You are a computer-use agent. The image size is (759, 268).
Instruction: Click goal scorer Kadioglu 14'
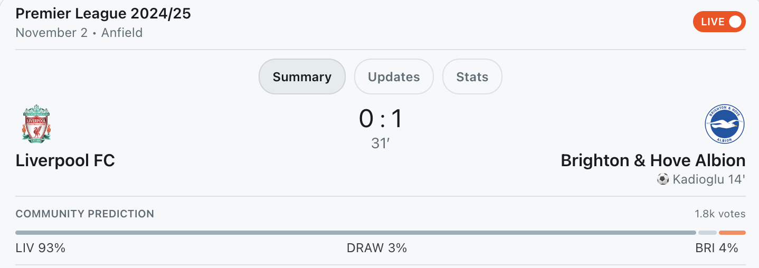[x=708, y=179]
